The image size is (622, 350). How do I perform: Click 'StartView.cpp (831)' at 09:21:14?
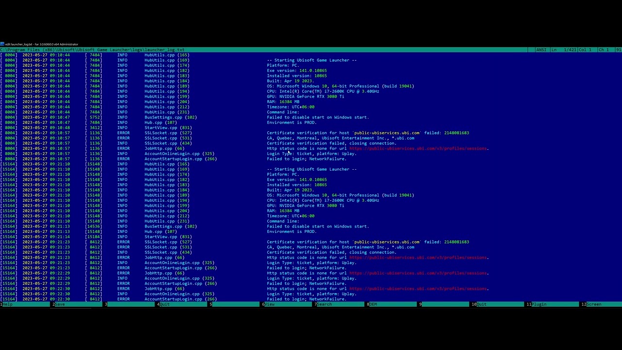click(x=168, y=237)
